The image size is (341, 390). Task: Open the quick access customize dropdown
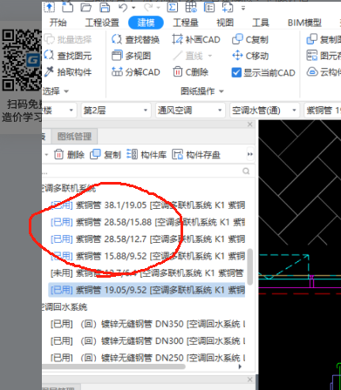click(x=243, y=8)
